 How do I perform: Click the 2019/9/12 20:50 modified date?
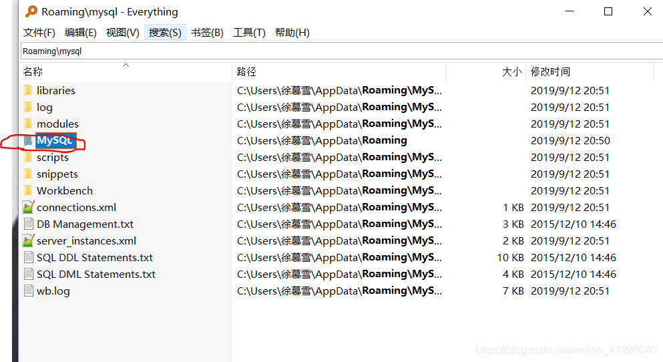coord(570,140)
